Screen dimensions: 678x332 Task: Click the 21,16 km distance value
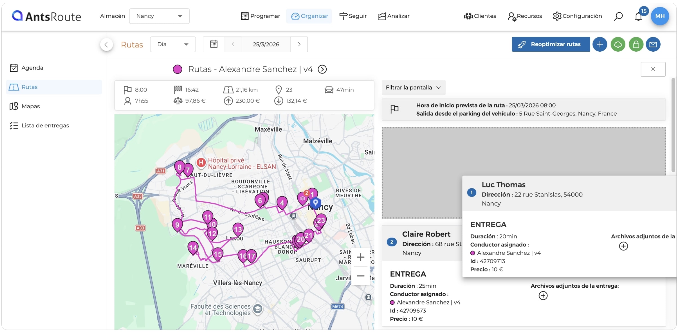[x=246, y=90]
